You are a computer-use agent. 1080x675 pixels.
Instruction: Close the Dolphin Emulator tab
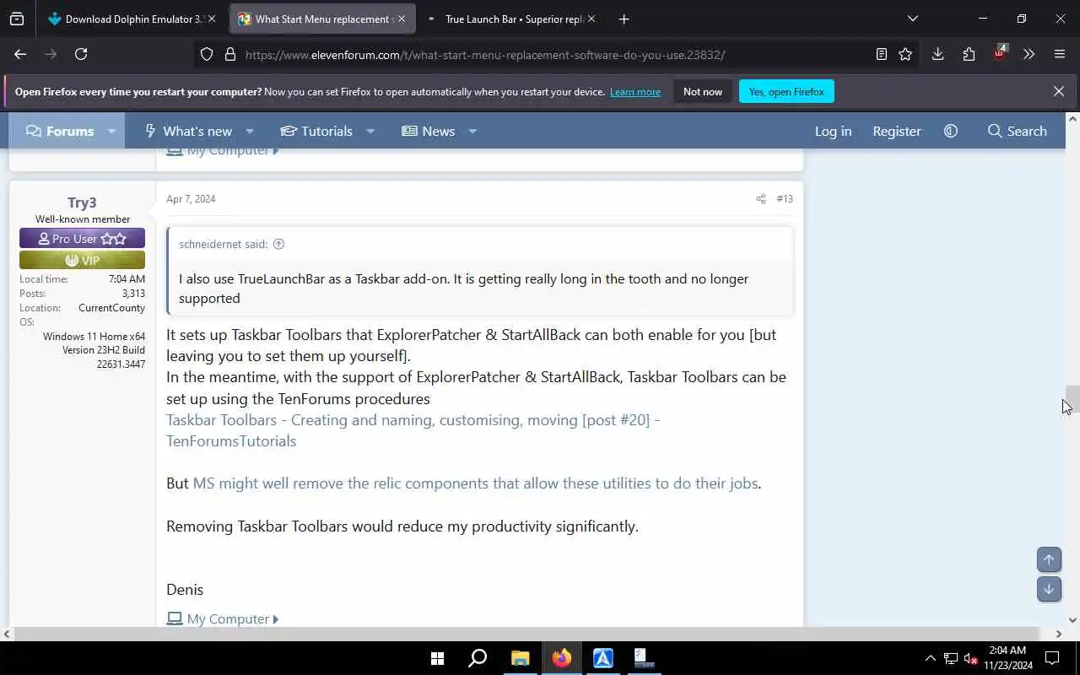point(211,19)
